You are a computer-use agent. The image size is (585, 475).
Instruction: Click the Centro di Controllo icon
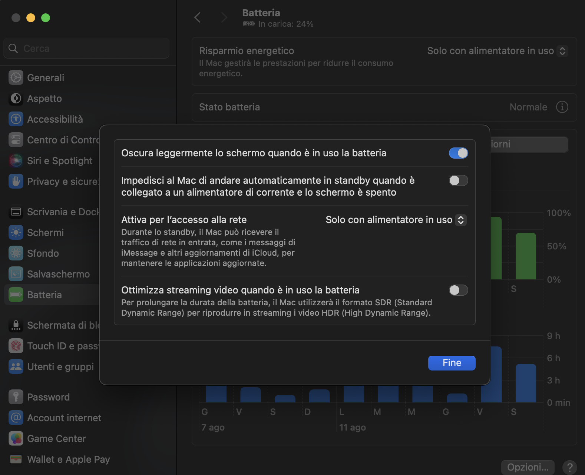click(16, 140)
